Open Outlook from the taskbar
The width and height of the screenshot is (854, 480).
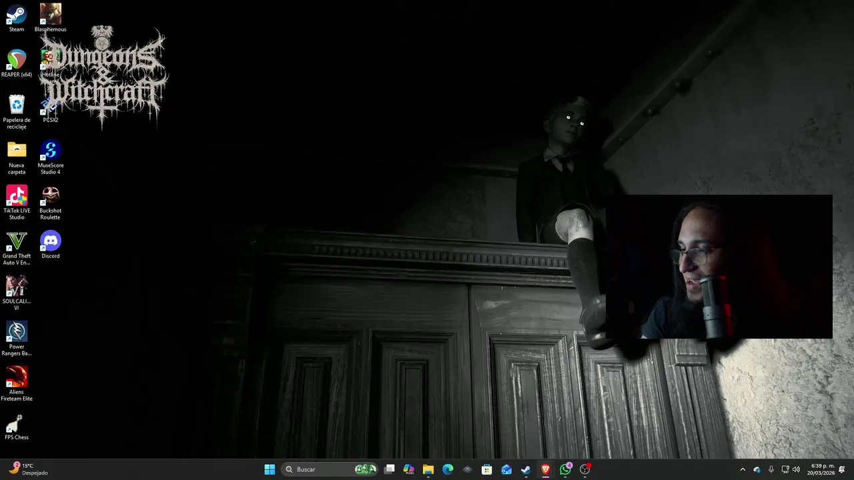[x=506, y=469]
